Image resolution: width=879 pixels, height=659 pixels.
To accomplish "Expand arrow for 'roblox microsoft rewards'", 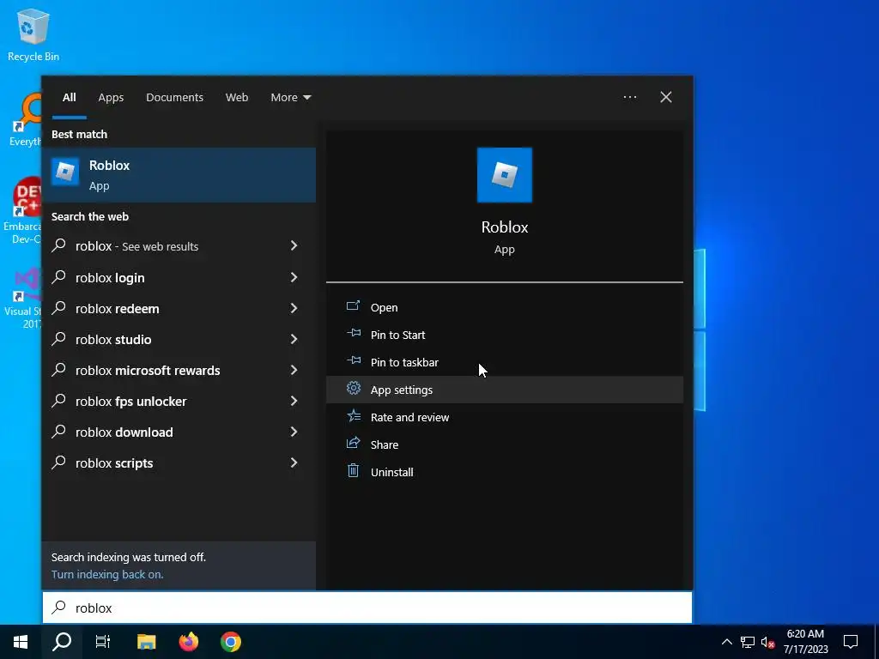I will 294,369.
